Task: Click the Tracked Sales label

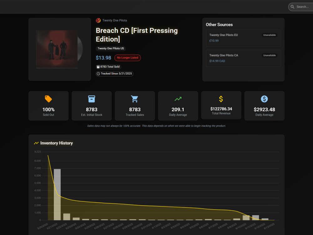Action: 135,115
